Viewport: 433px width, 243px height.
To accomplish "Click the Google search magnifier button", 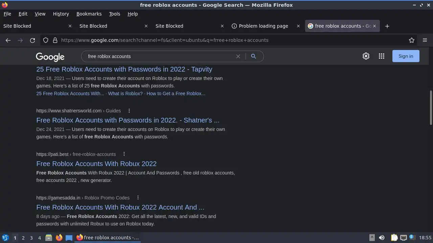I will click(253, 56).
